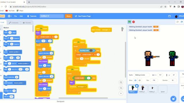Show sprite using the open eye icon
The height and width of the screenshot is (103, 184).
135,80
